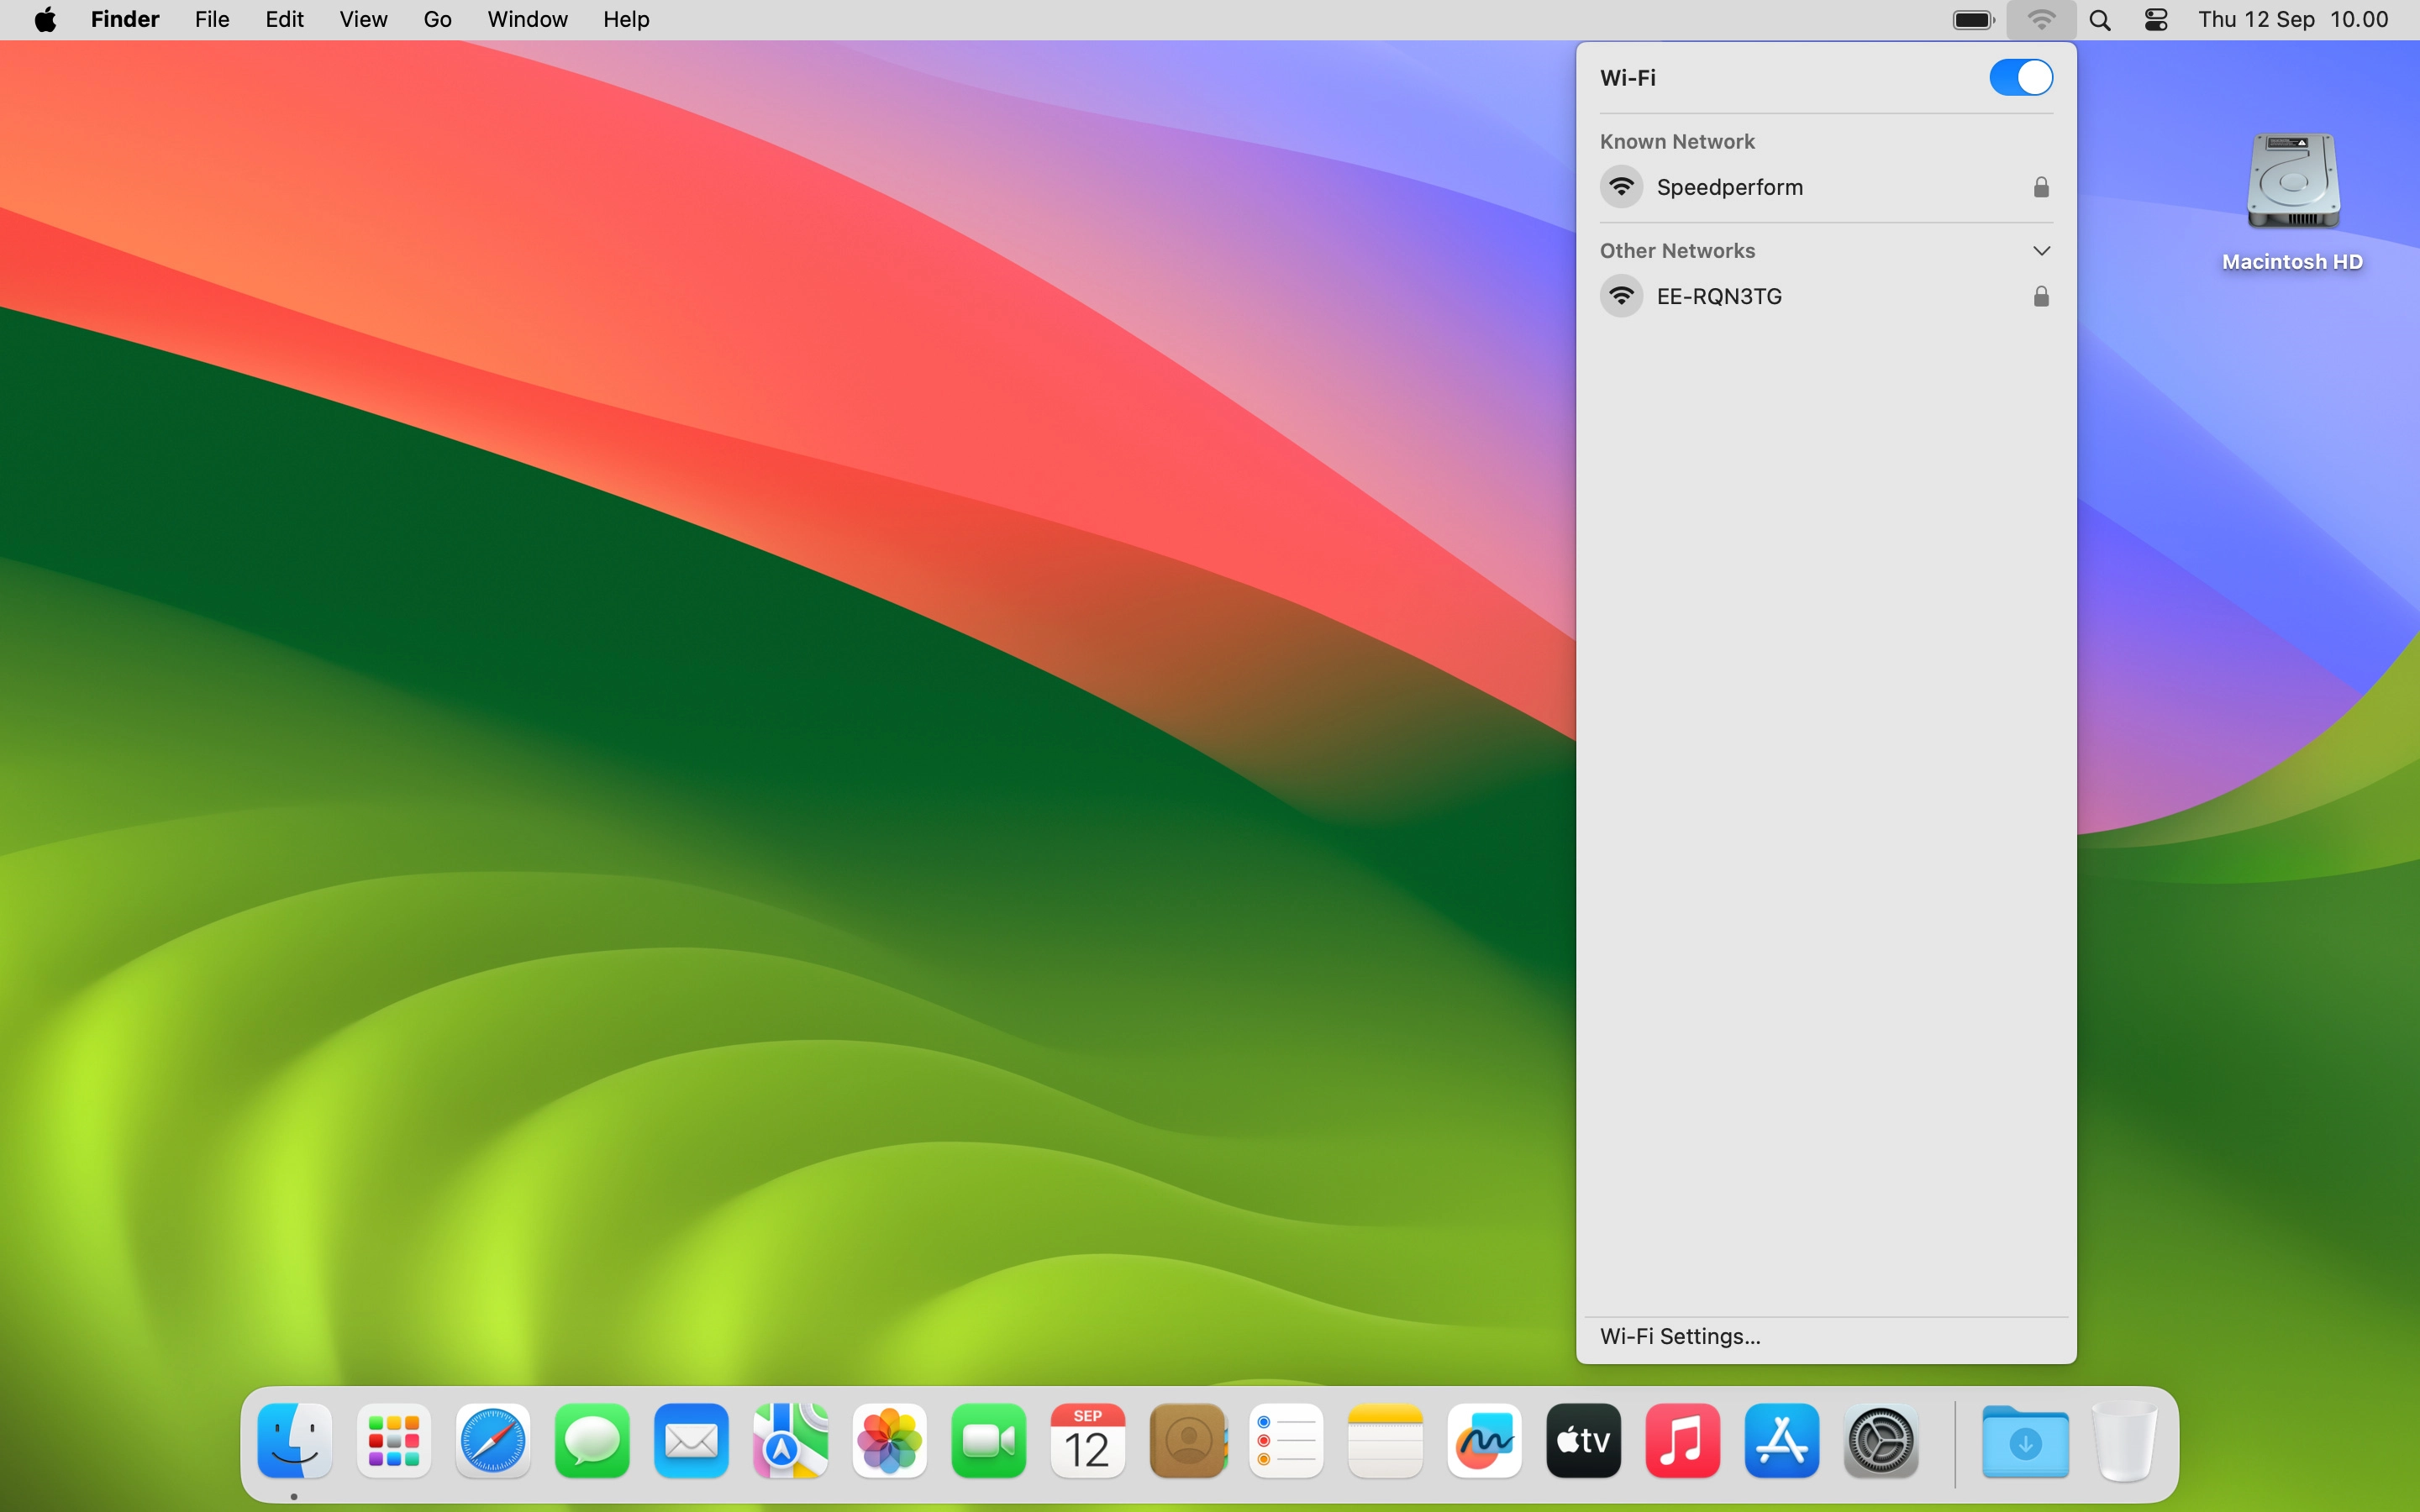The height and width of the screenshot is (1512, 2420).
Task: Launch Safari from the Dock
Action: 492,1441
